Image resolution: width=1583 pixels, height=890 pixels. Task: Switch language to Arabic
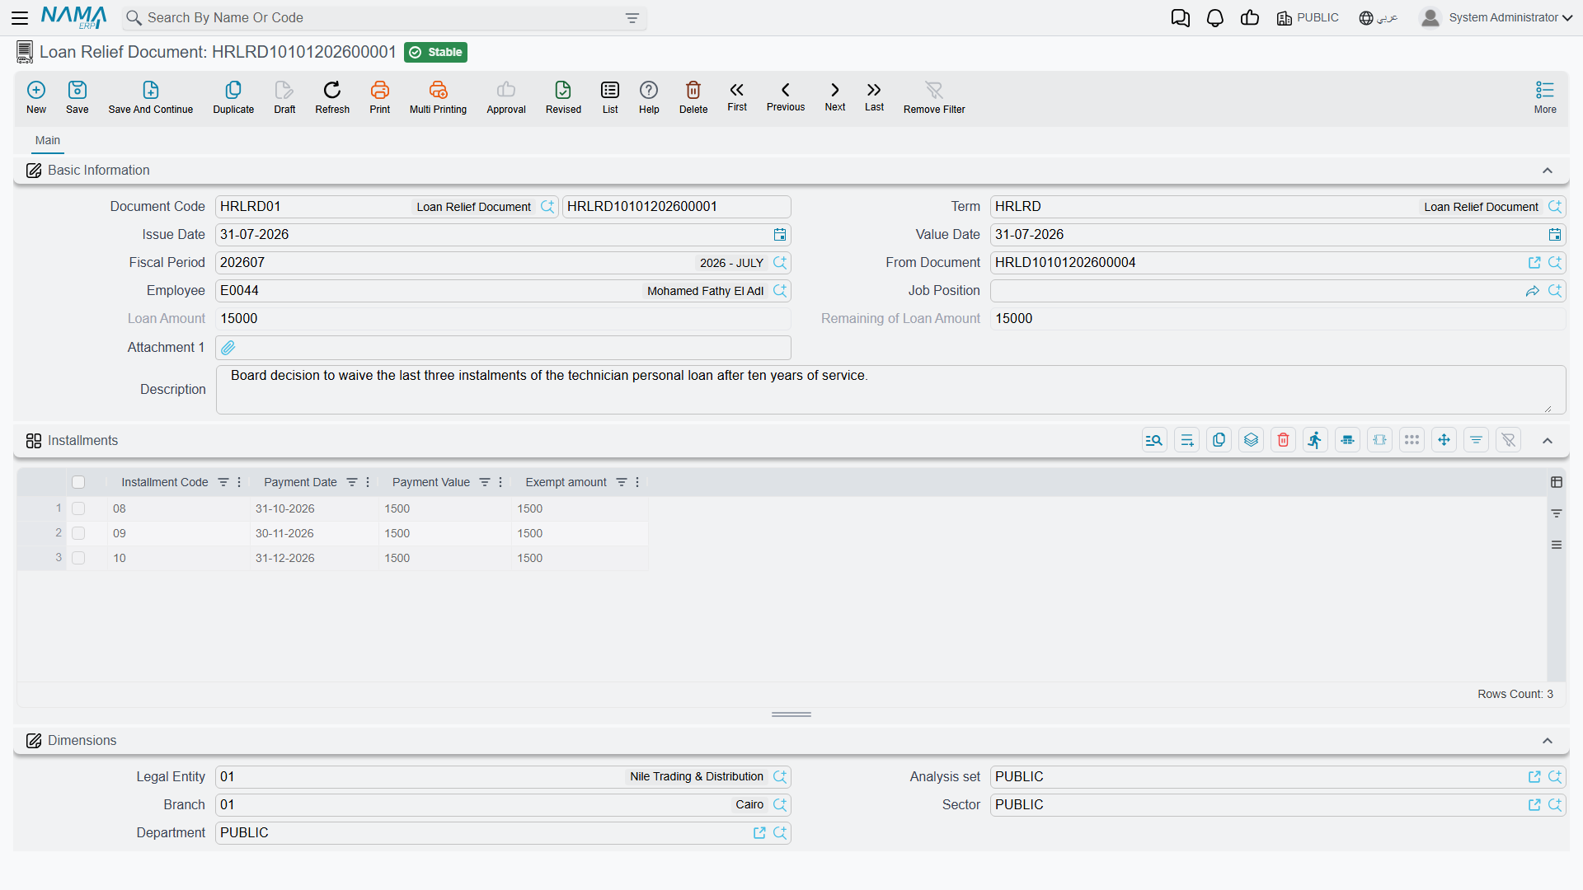point(1379,17)
